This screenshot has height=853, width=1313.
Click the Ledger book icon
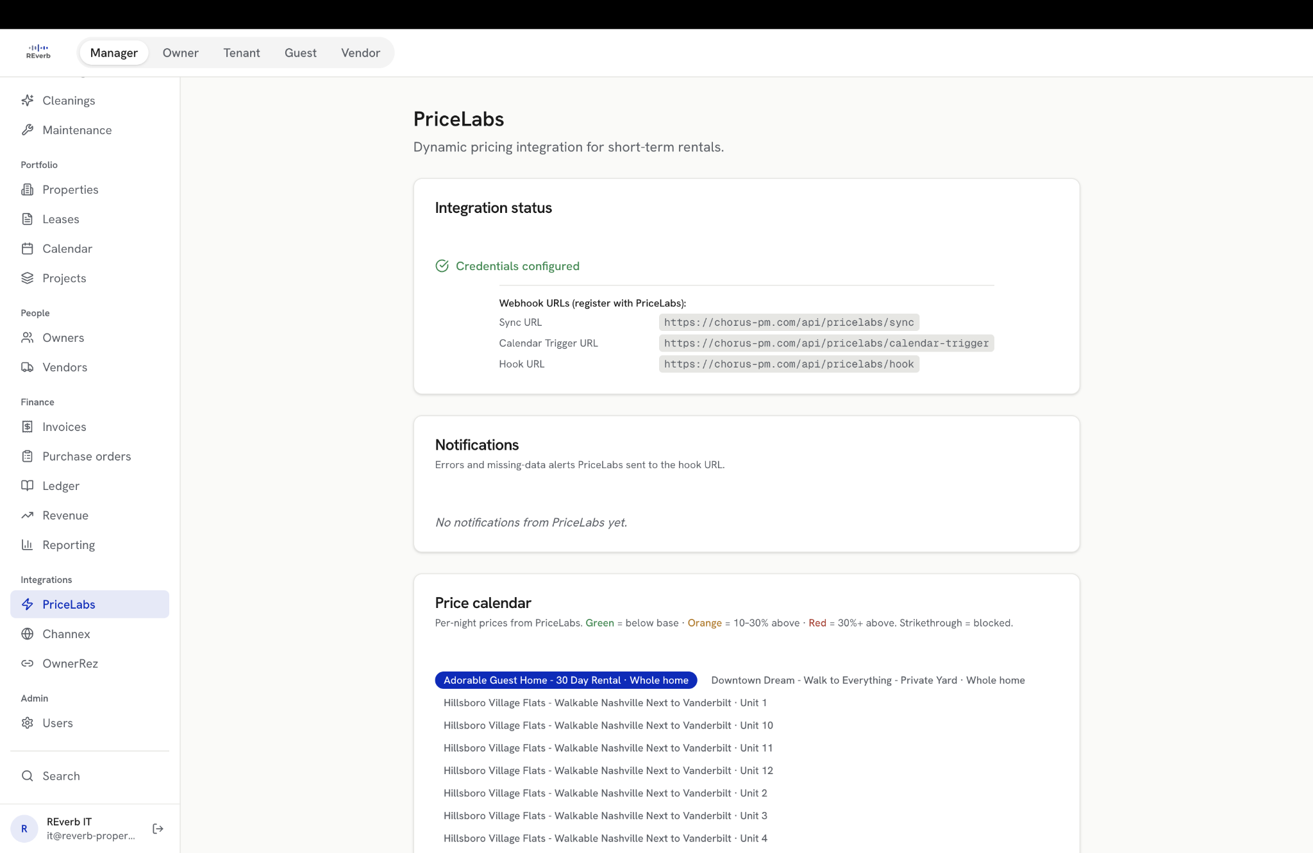28,486
